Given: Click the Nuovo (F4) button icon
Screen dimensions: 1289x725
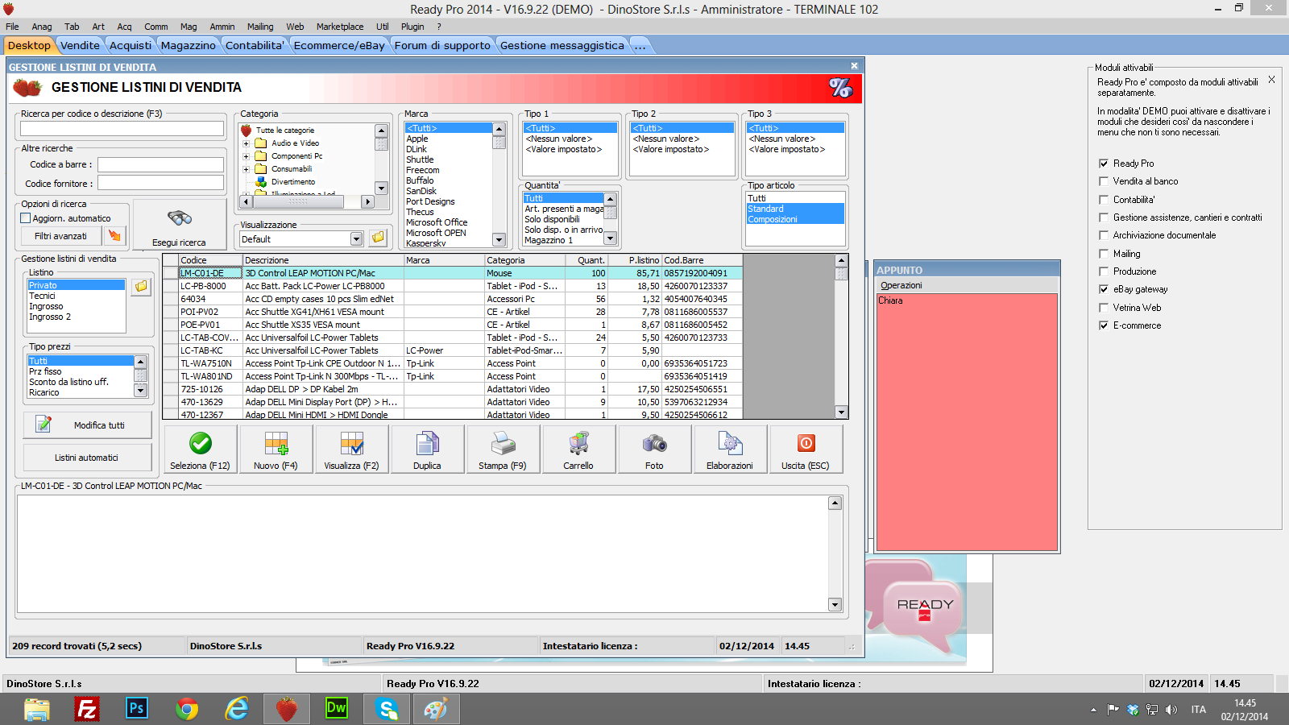Looking at the screenshot, I should (276, 449).
